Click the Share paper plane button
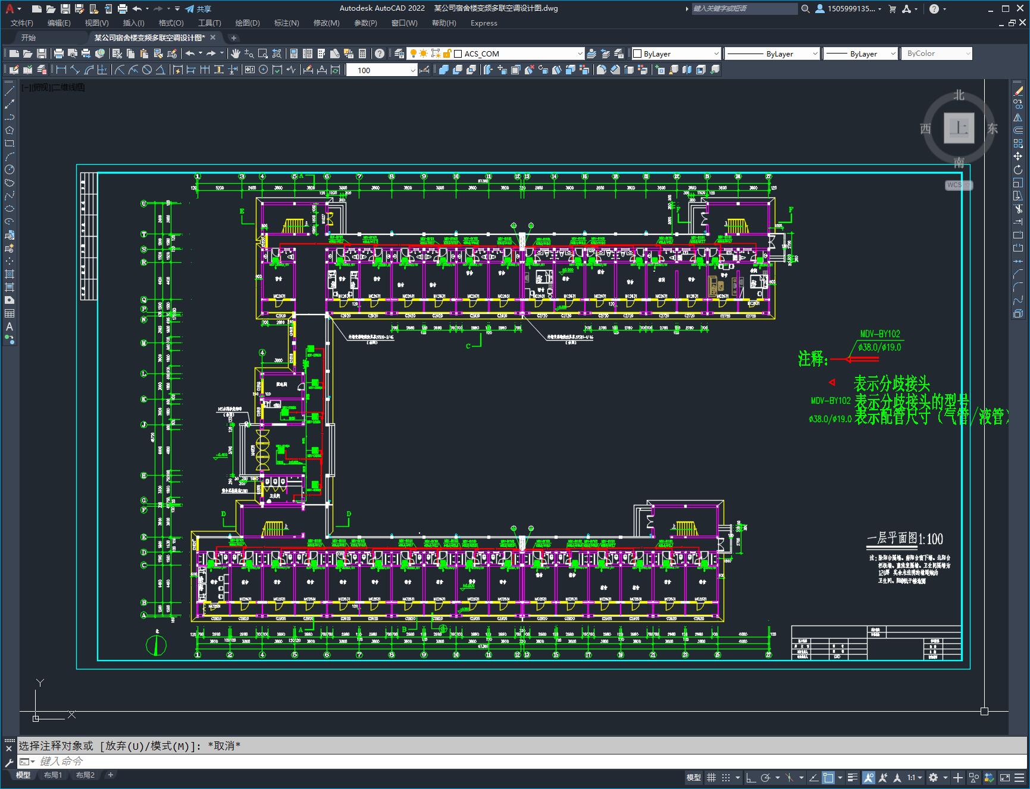 pos(198,8)
